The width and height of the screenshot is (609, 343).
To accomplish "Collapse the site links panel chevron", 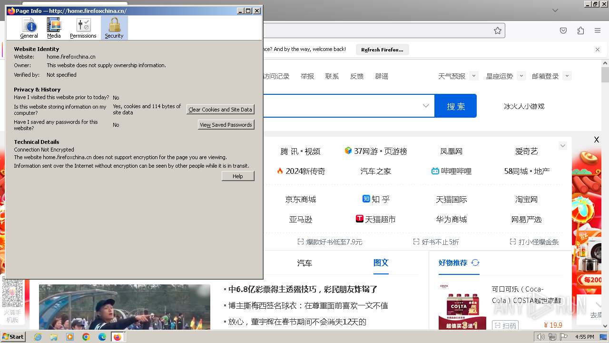I will click(x=563, y=146).
